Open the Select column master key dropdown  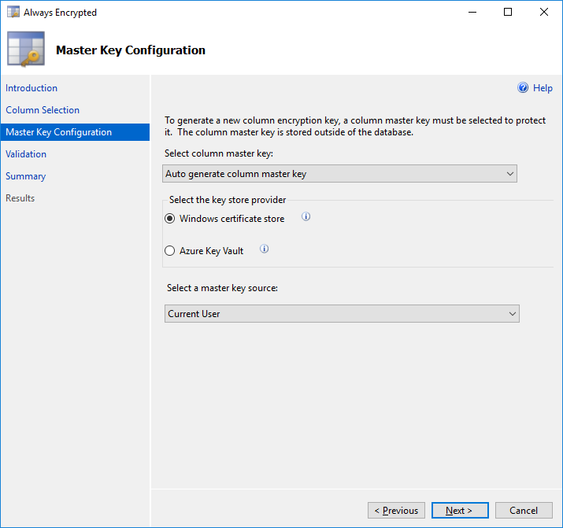tap(340, 174)
